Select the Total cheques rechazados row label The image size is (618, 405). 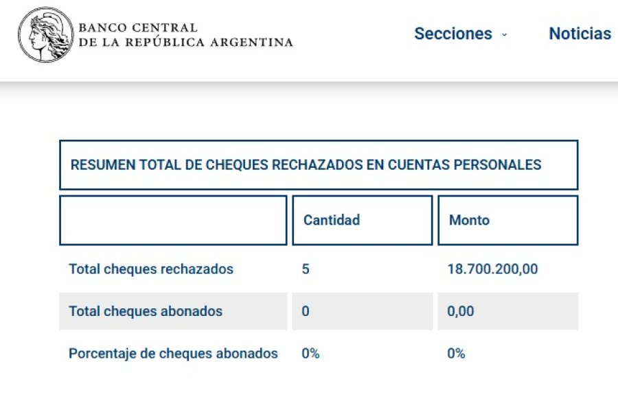point(150,269)
